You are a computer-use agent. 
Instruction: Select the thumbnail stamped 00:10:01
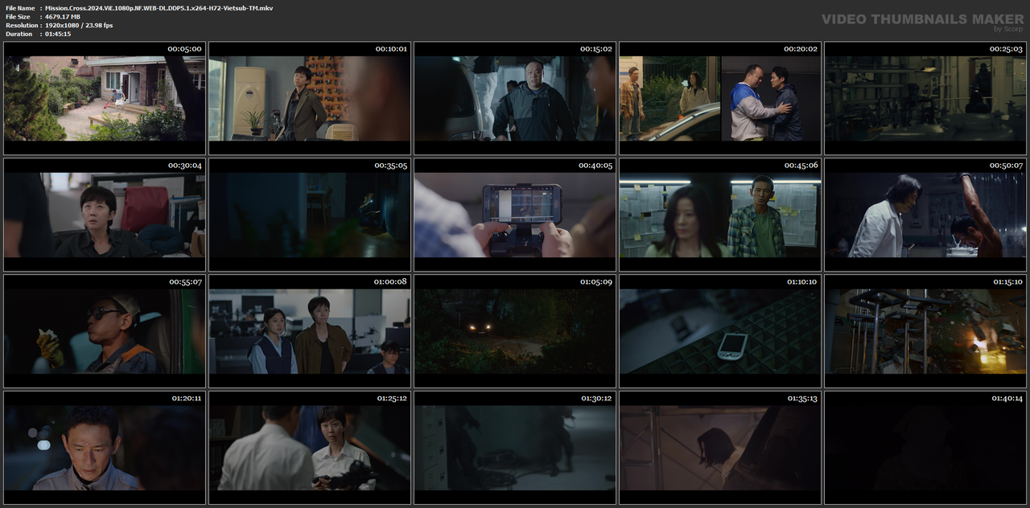click(310, 98)
